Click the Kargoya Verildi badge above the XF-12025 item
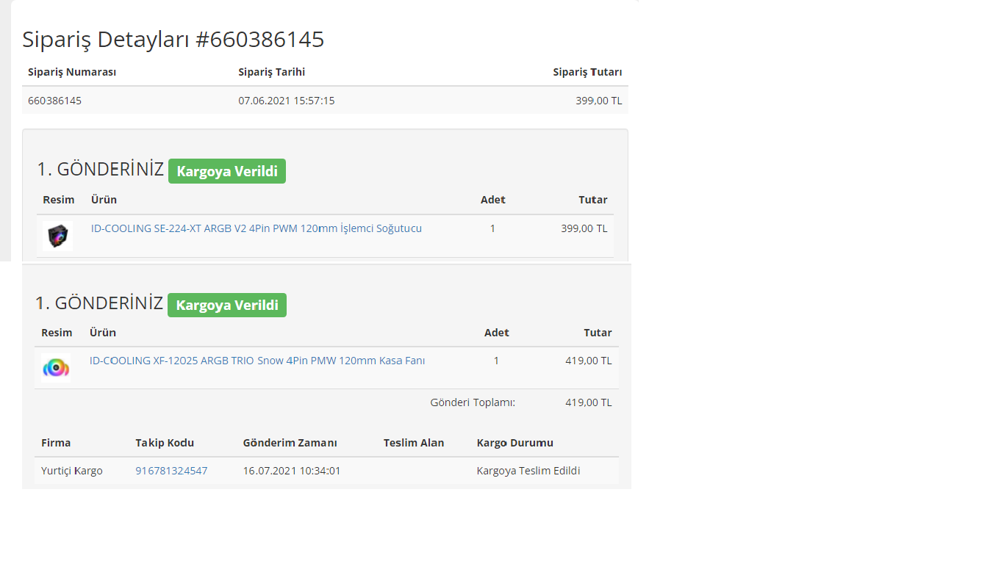The width and height of the screenshot is (1004, 564). [227, 305]
